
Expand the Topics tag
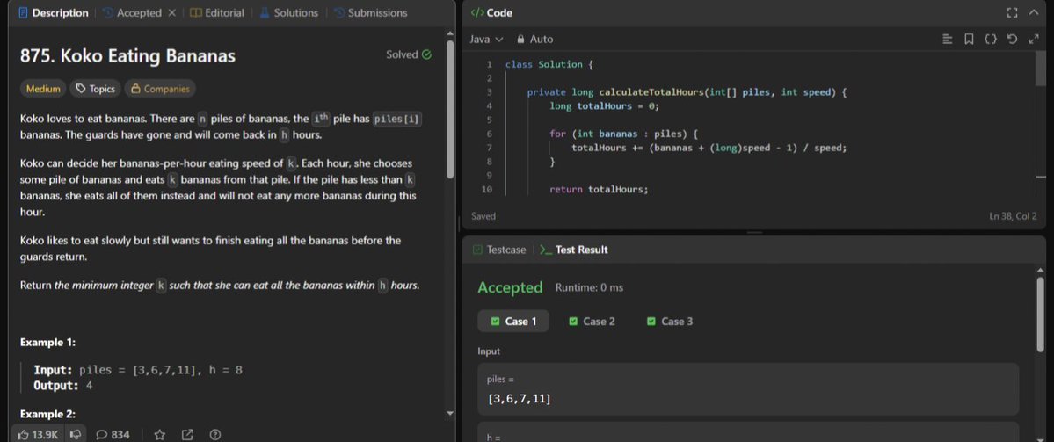click(96, 88)
